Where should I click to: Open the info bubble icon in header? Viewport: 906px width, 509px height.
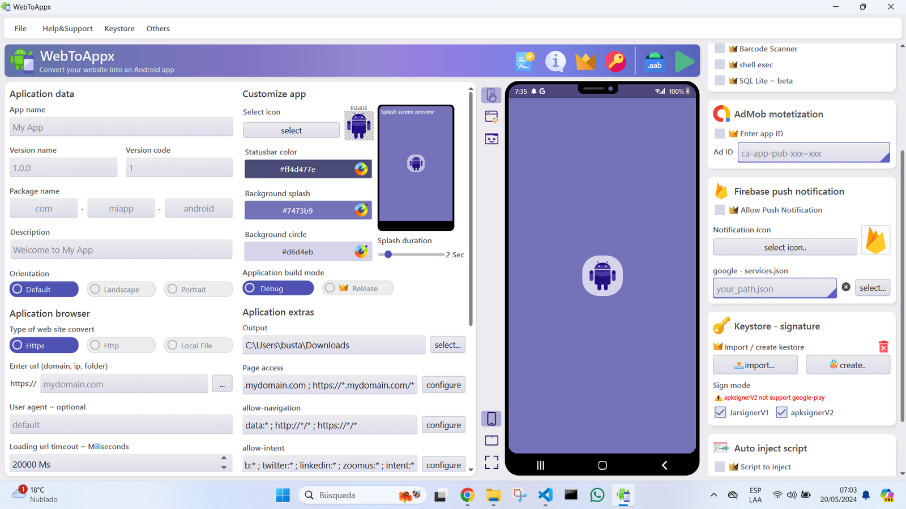point(555,61)
